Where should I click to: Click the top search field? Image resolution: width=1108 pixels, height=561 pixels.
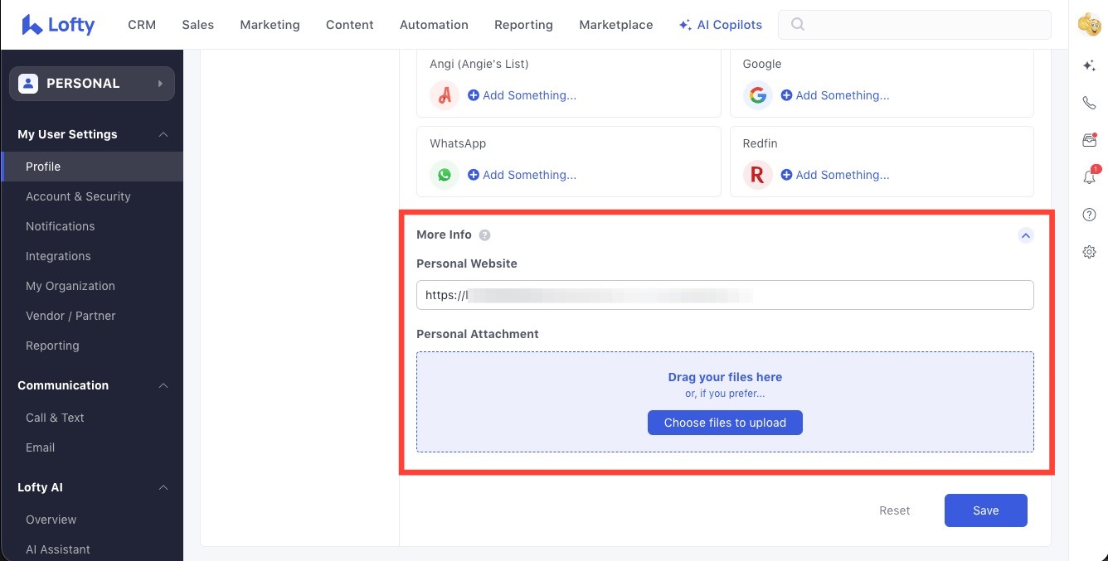click(x=915, y=25)
